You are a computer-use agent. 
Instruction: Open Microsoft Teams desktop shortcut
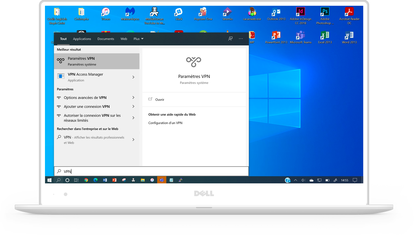pyautogui.click(x=300, y=37)
